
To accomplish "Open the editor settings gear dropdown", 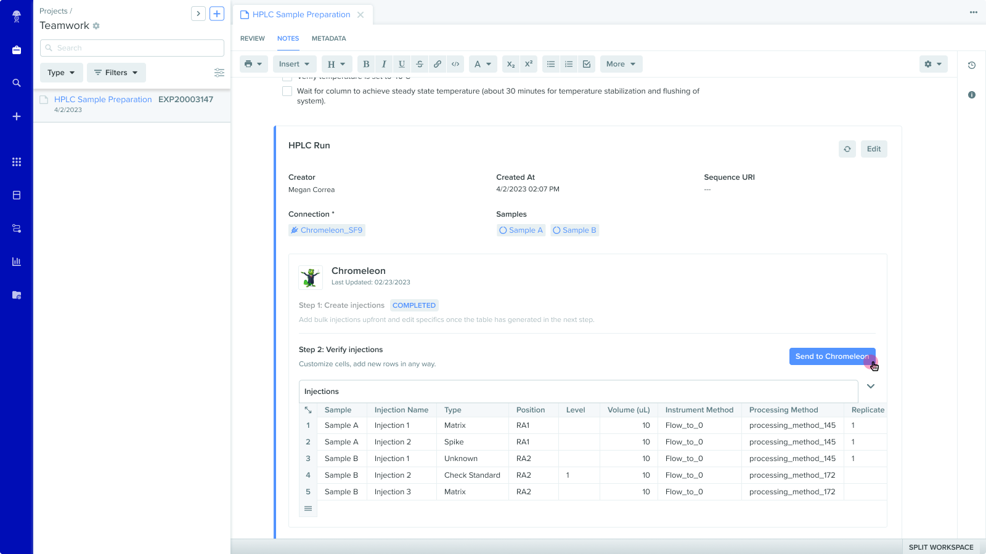I will pos(934,64).
